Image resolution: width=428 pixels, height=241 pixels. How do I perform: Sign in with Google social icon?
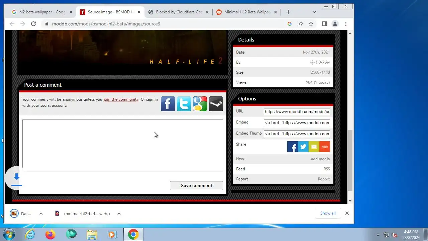coord(200,104)
